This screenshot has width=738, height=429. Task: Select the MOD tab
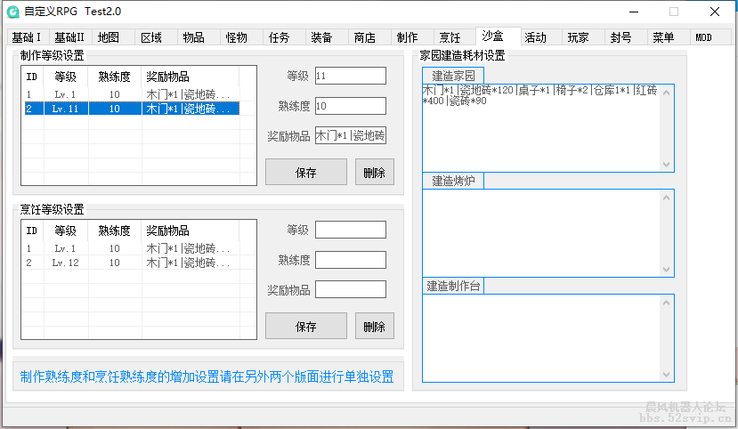pyautogui.click(x=703, y=37)
